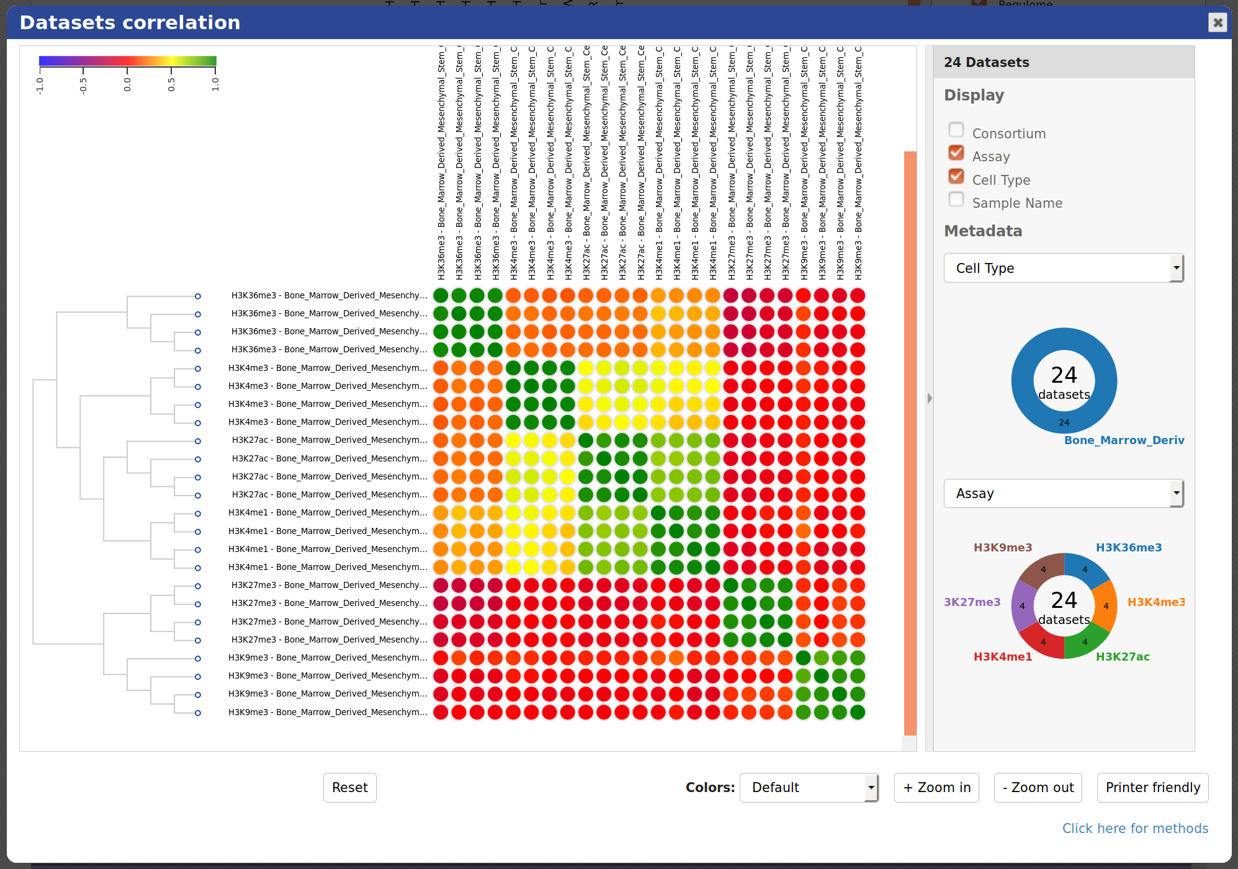Click the red H3K4me1 donut segment
The image size is (1238, 869).
pos(1043,643)
